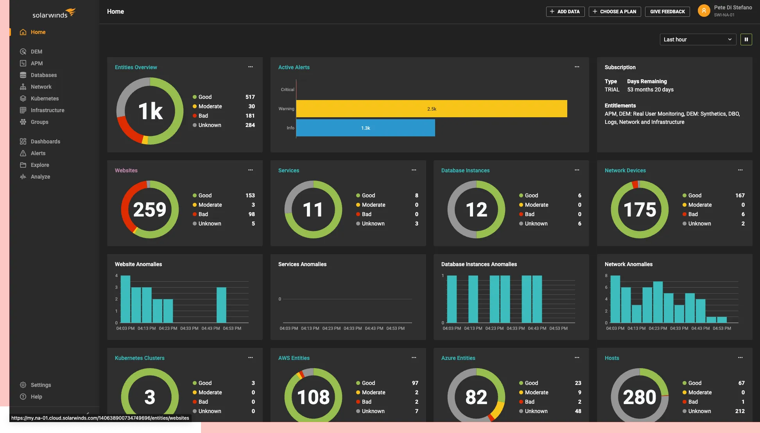Click the Alerts sidebar icon

click(x=23, y=153)
